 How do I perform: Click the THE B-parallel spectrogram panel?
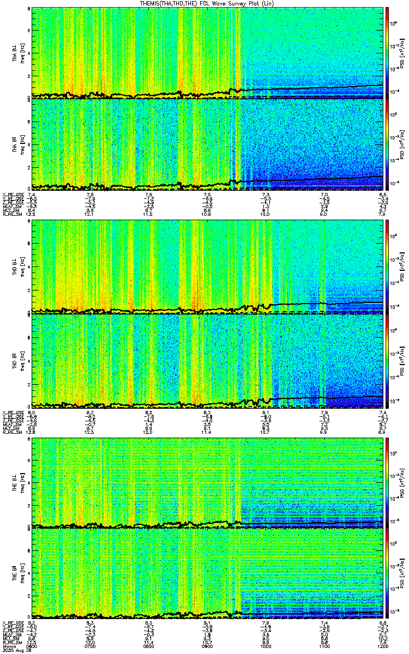pyautogui.click(x=208, y=573)
